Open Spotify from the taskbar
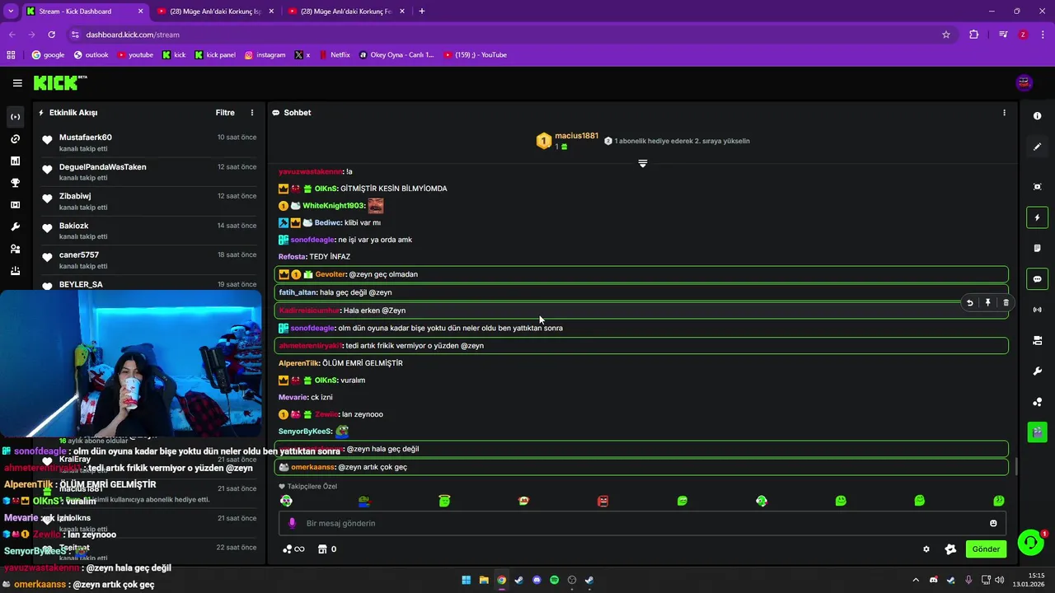This screenshot has height=593, width=1055. point(554,580)
